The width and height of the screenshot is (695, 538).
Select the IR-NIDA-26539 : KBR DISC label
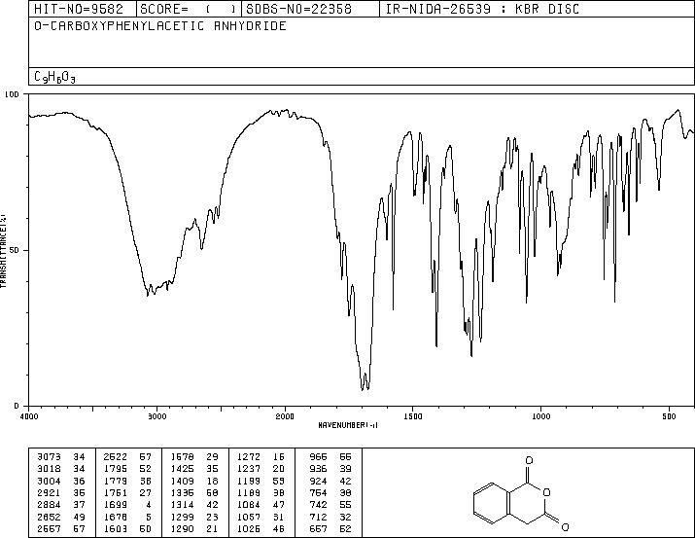click(482, 9)
